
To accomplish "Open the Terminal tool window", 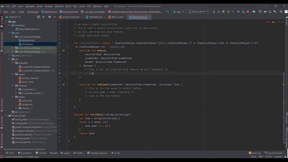I will click(x=41, y=153).
